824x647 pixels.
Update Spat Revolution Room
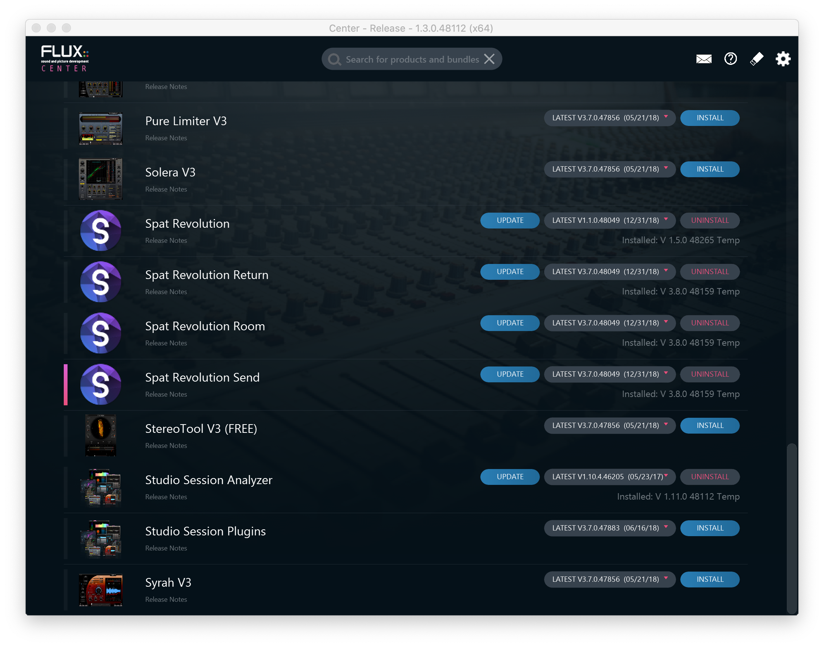(509, 323)
